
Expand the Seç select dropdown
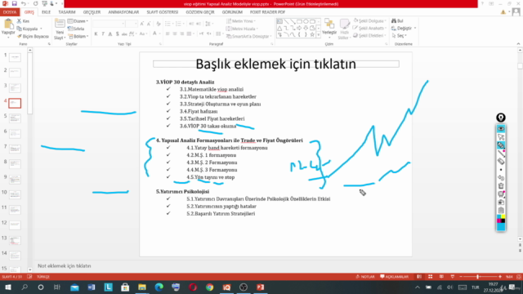point(400,36)
